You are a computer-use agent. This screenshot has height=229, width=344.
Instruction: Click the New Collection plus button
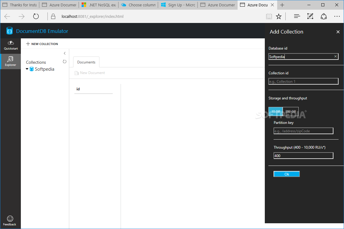pyautogui.click(x=42, y=44)
